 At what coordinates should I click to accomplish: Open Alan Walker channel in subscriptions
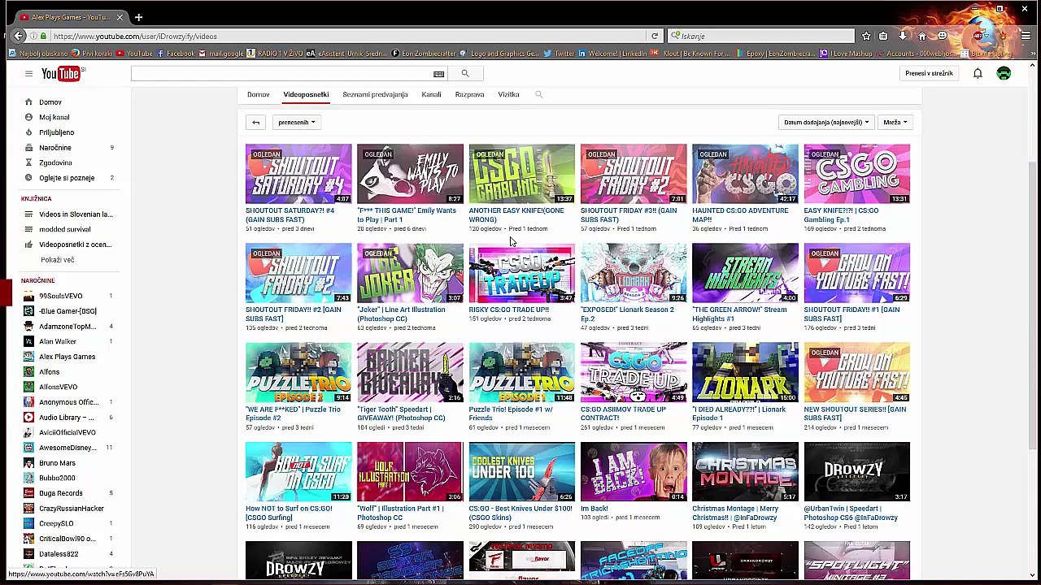(58, 341)
